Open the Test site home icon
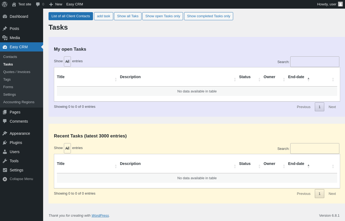The width and height of the screenshot is (345, 221). 14,4
